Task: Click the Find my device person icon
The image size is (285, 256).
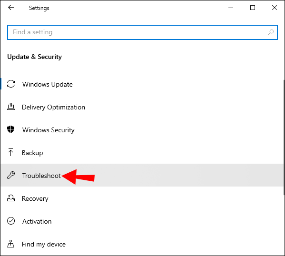Action: [11, 244]
